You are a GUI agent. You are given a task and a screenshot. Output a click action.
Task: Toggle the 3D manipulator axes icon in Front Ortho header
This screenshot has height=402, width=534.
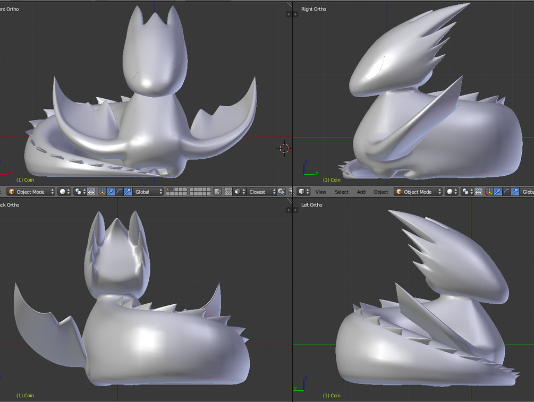coord(102,192)
